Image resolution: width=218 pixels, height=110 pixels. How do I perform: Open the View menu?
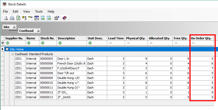[x=27, y=12]
